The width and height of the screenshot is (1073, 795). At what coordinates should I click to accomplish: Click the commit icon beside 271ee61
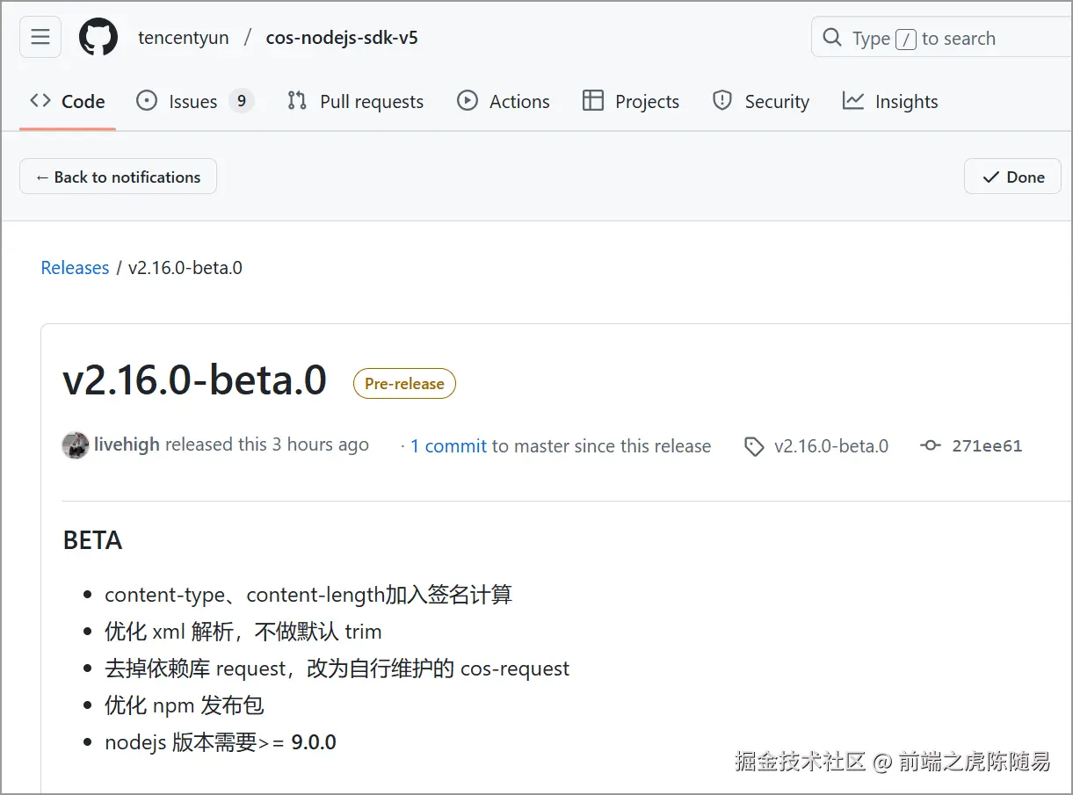pos(930,446)
